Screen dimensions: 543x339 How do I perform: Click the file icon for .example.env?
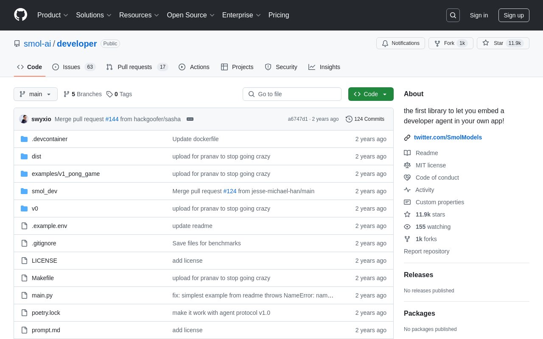tap(24, 226)
